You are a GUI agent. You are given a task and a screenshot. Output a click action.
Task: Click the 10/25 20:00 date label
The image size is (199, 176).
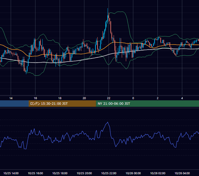point(84,173)
